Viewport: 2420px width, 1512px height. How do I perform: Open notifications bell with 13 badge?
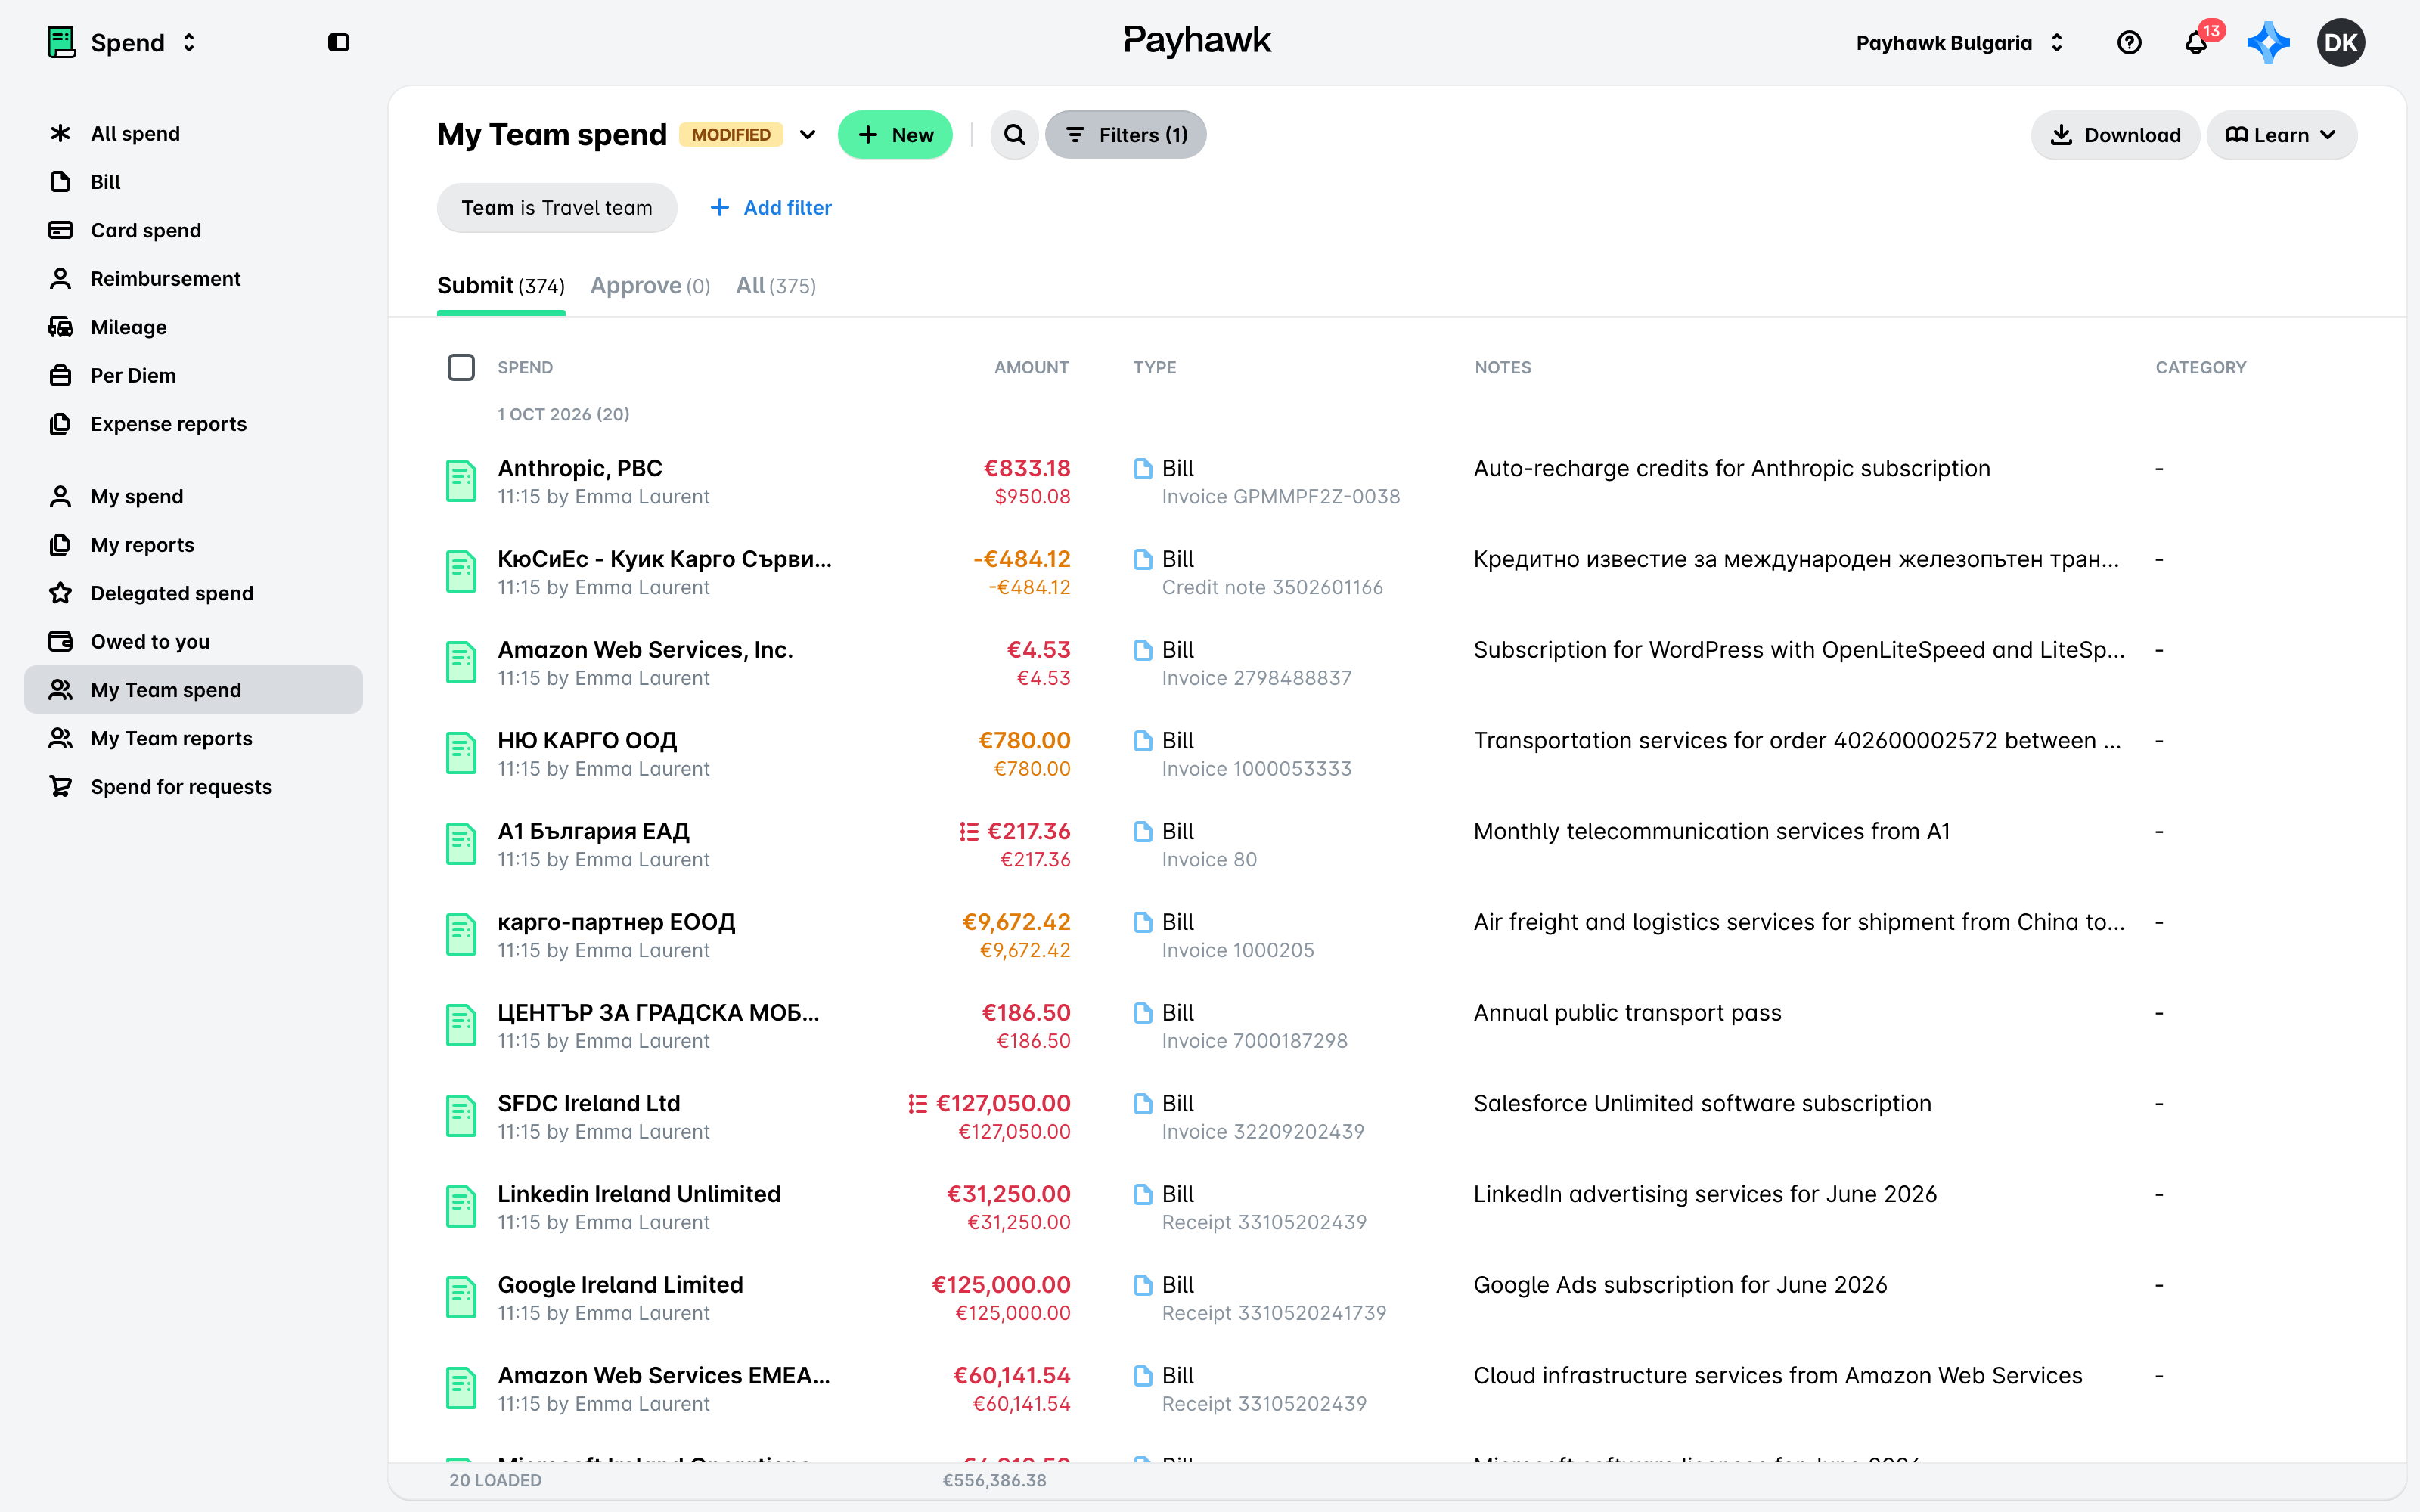coord(2196,42)
